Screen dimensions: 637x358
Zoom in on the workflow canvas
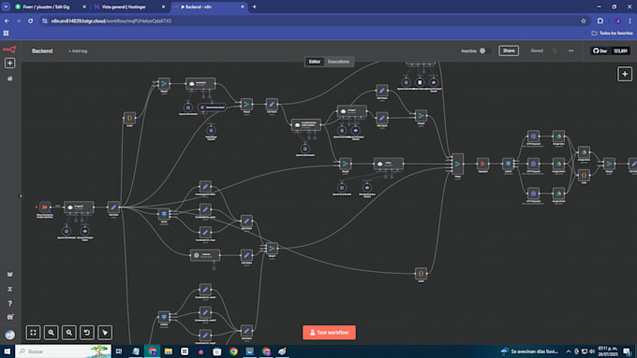coord(52,333)
